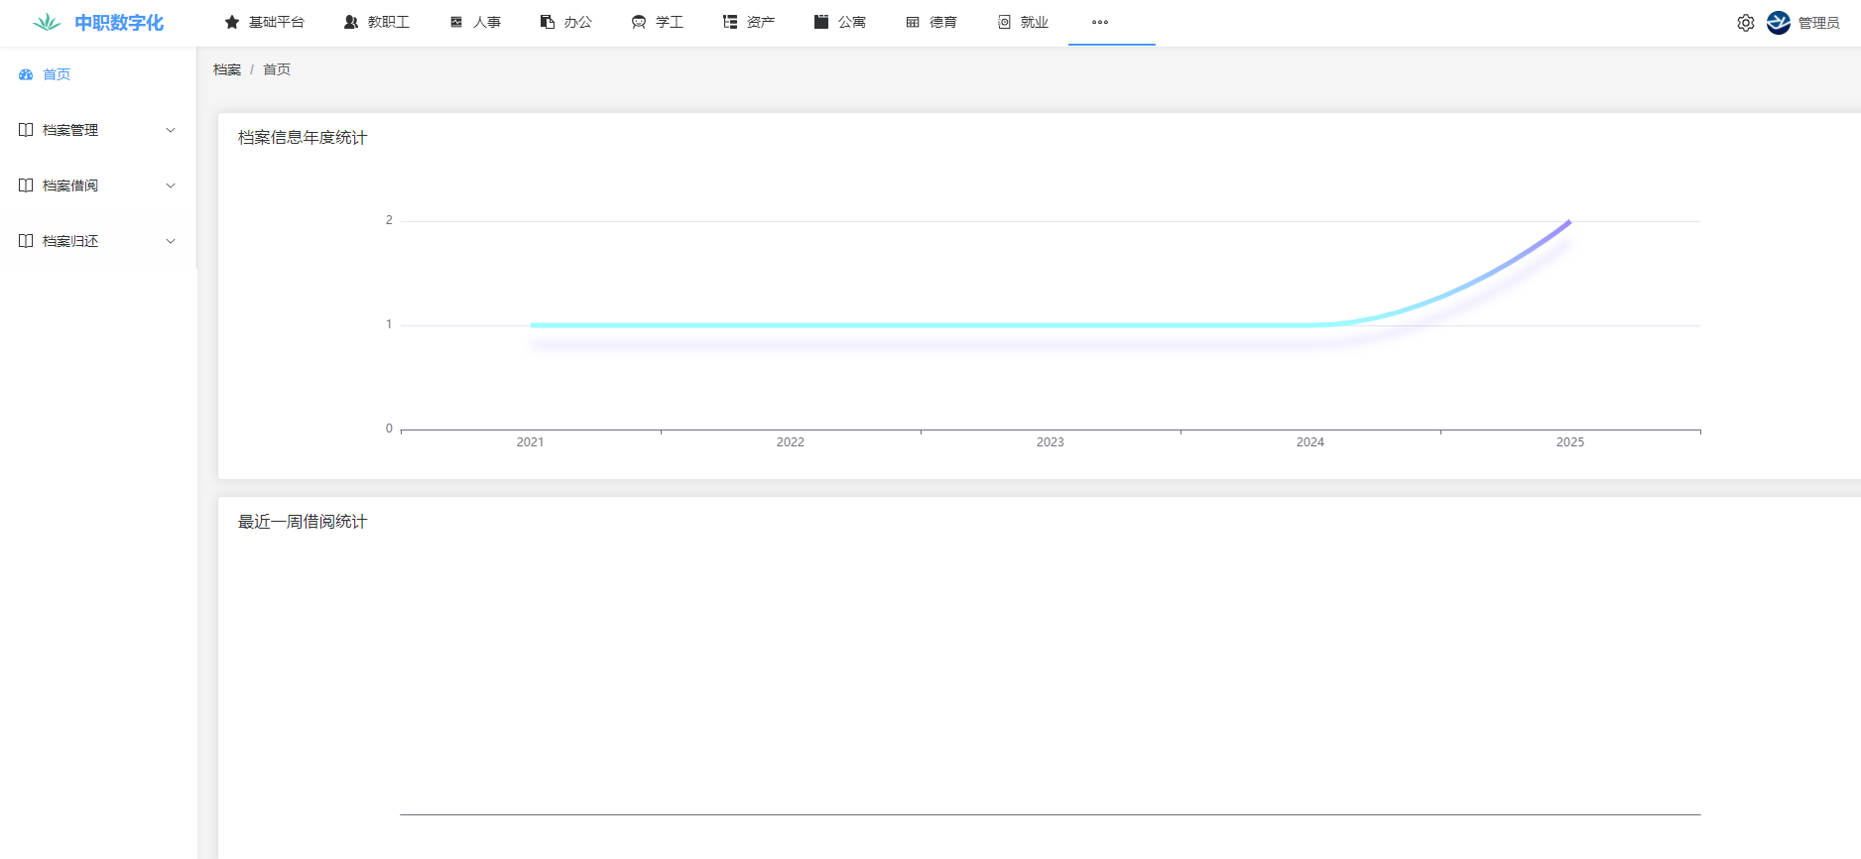Open the 教职工 top menu
The height and width of the screenshot is (859, 1861).
tap(377, 22)
